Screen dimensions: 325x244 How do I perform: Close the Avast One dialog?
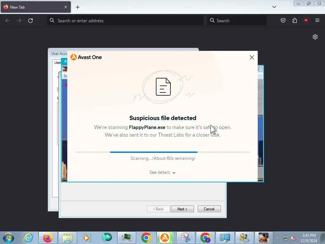pyautogui.click(x=252, y=58)
